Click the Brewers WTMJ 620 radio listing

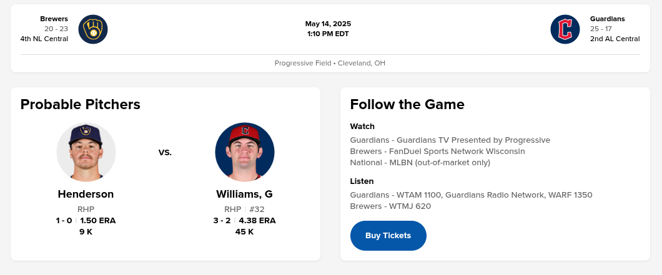(390, 206)
